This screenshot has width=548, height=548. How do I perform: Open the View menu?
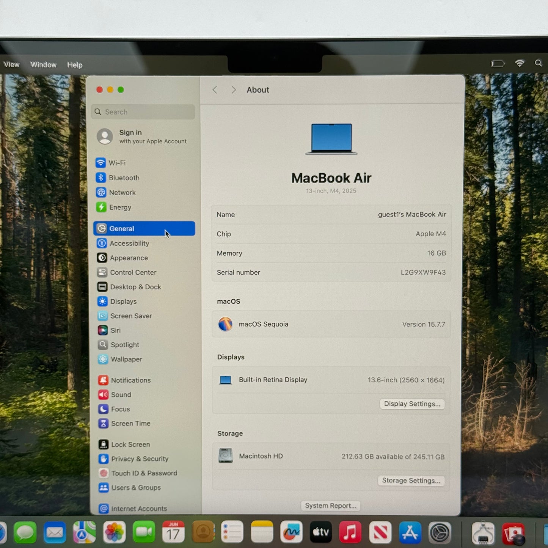11,65
